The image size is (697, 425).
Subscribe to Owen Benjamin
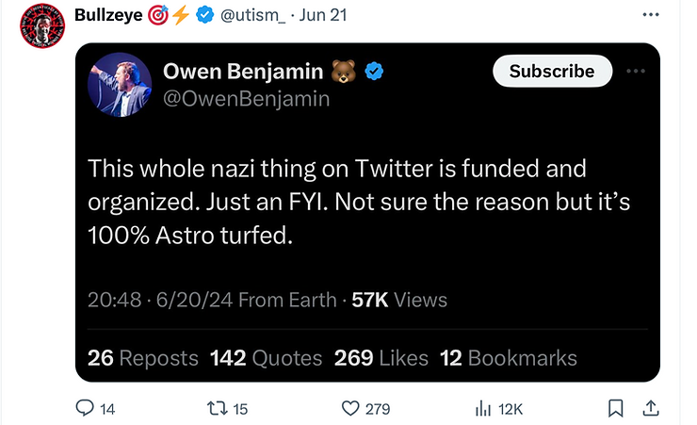(552, 71)
